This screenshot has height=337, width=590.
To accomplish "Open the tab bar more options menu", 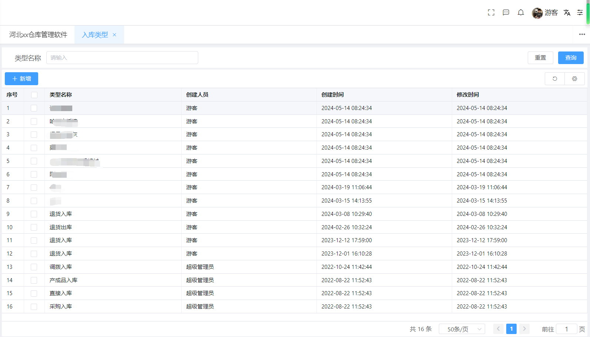I will 582,34.
